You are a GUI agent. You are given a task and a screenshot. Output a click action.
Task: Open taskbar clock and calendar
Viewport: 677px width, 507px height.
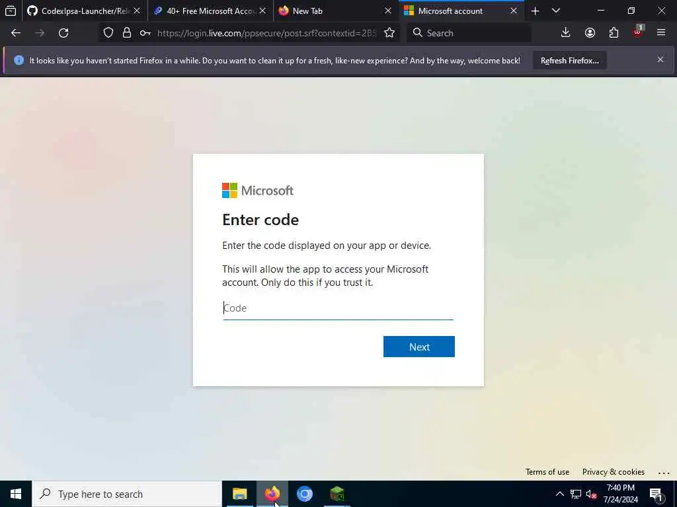620,494
